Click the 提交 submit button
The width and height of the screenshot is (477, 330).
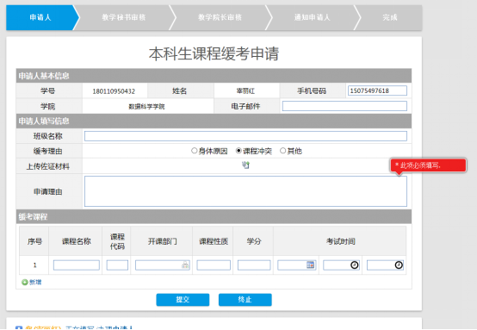pos(183,300)
